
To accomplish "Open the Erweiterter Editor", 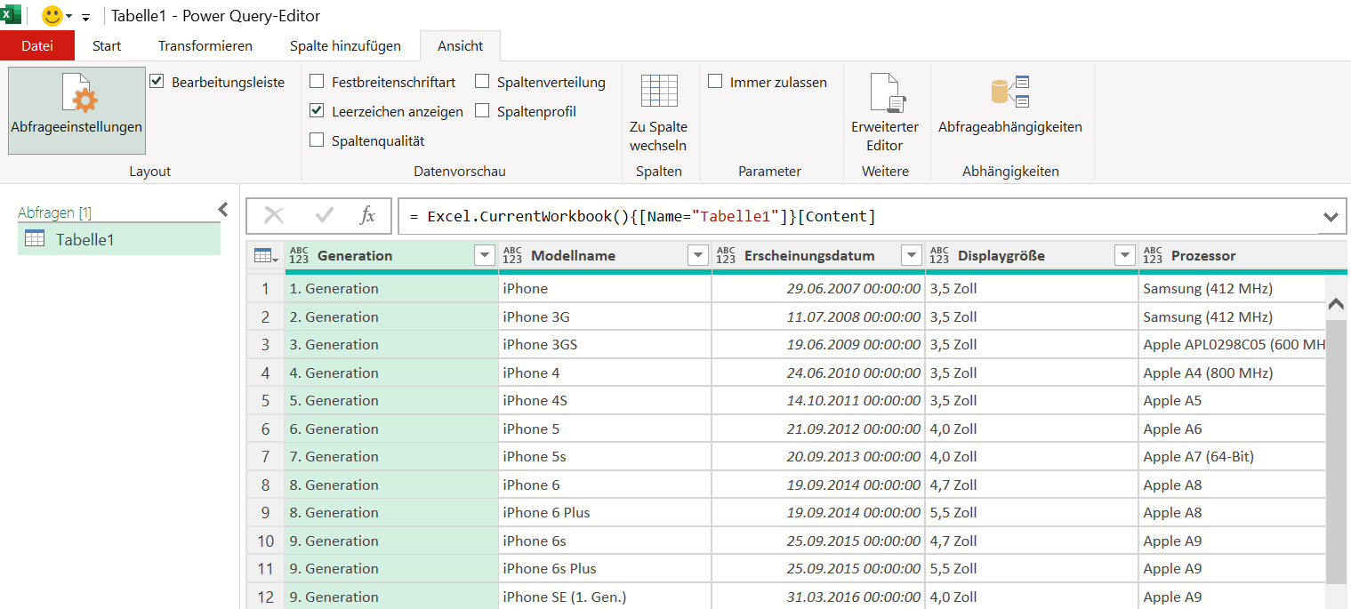I will 885,111.
